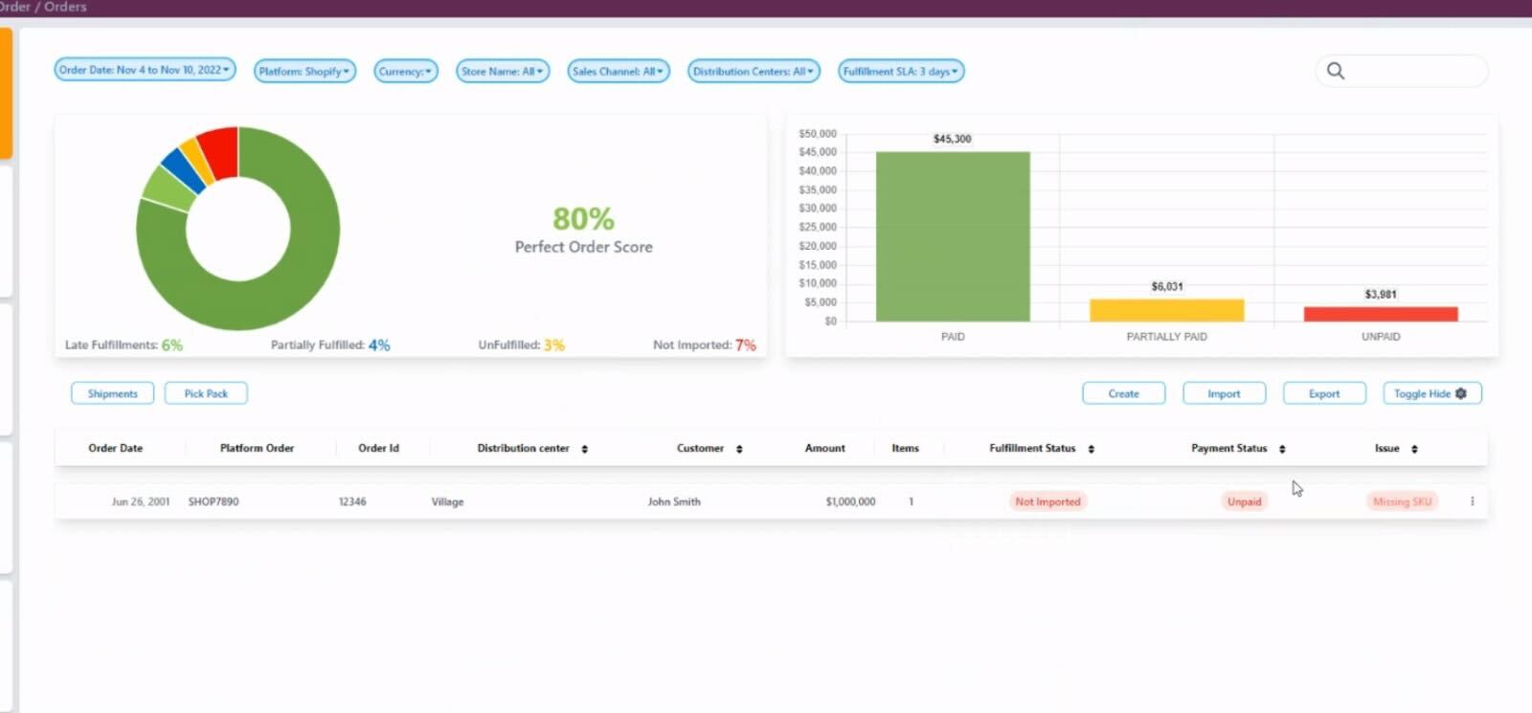Expand the Store Name filter
This screenshot has width=1532, height=713.
(502, 71)
